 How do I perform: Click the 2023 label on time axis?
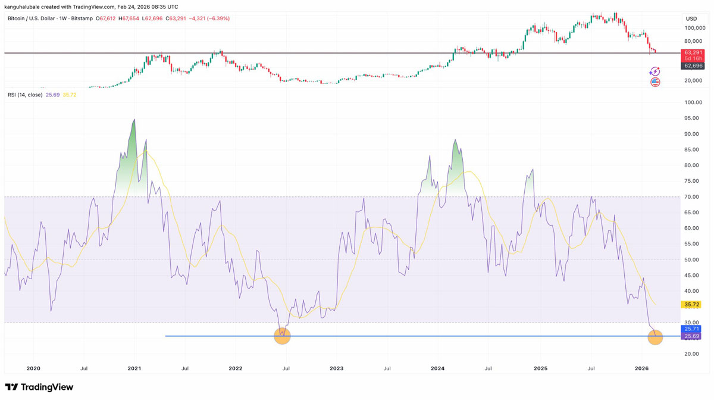[x=337, y=368]
